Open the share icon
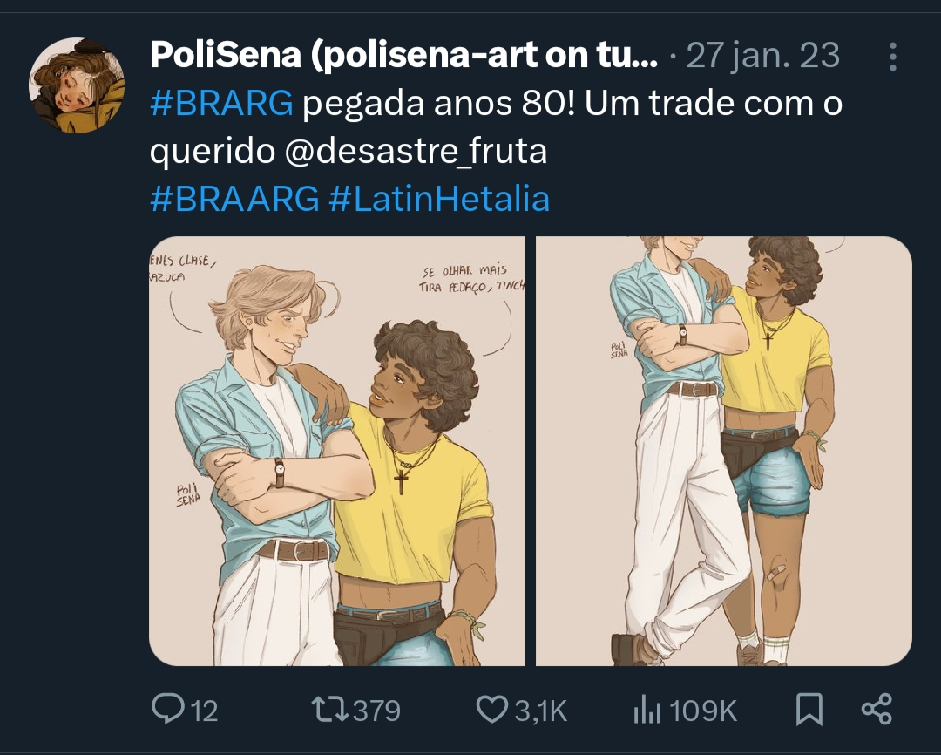This screenshot has width=941, height=755. [x=877, y=709]
